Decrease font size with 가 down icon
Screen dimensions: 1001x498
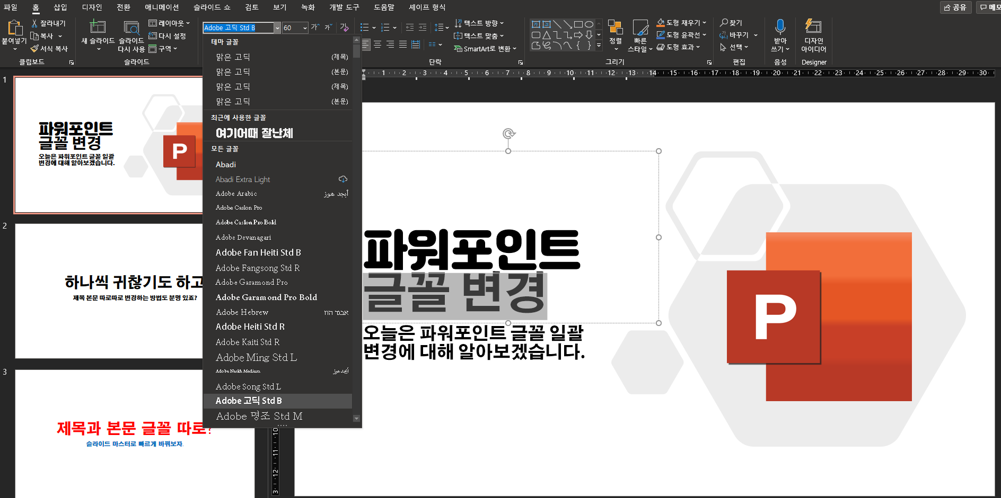tap(328, 28)
